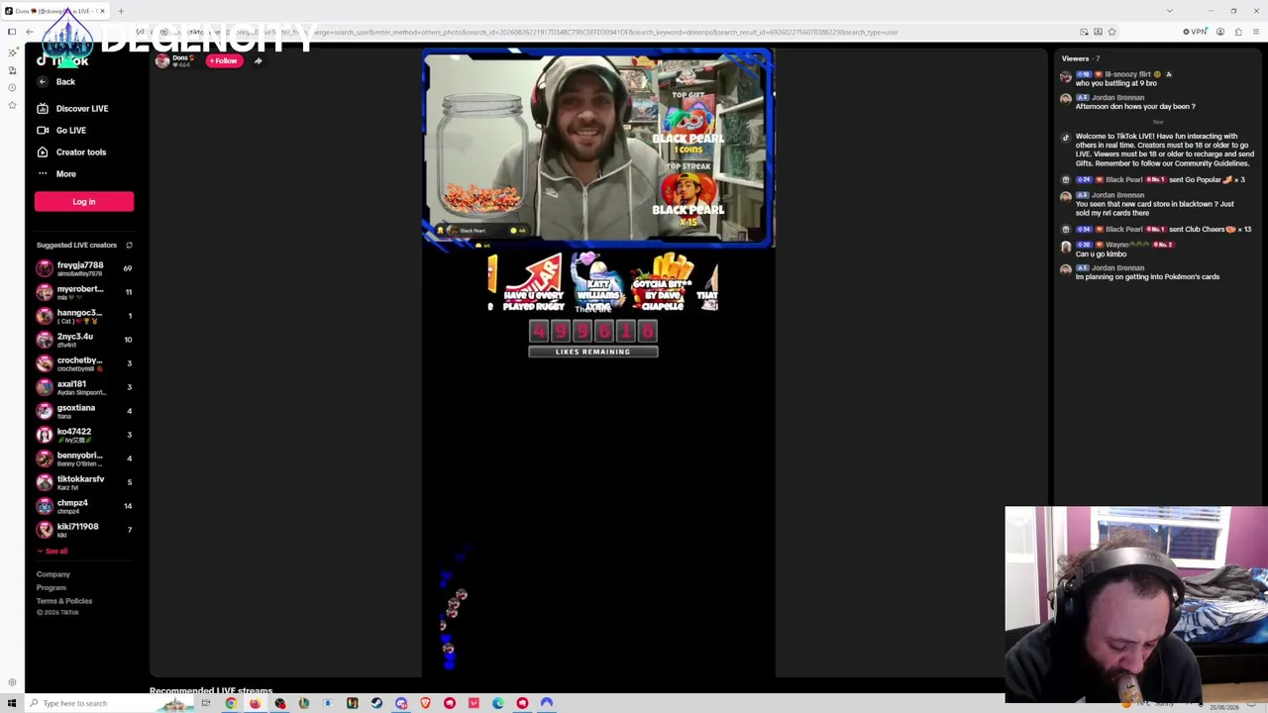This screenshot has height=713, width=1268.
Task: Click Wayno's avatar in chat
Action: pos(1066,247)
